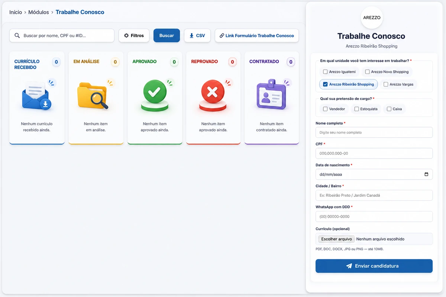Click the 'Trabalhe Conosco' form heading

click(x=371, y=36)
